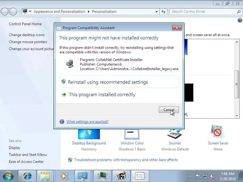Cancel the Program Compatibility Assistant dialog

[169, 110]
